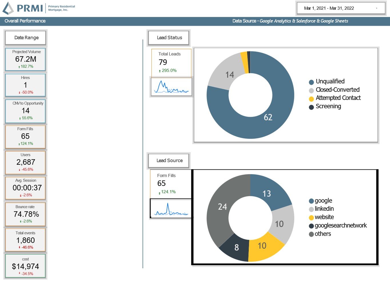Click the red down arrow next to -34.5%
Viewport: 390px width, 285px height.
point(19,273)
